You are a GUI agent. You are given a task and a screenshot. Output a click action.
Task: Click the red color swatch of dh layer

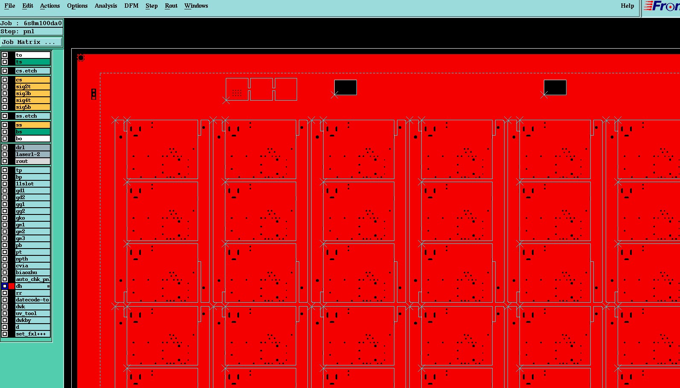(12, 286)
